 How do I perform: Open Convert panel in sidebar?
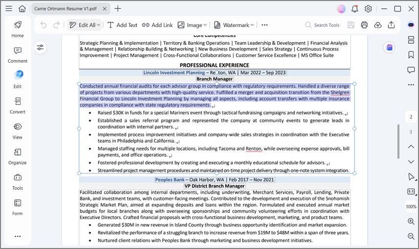[x=18, y=105]
